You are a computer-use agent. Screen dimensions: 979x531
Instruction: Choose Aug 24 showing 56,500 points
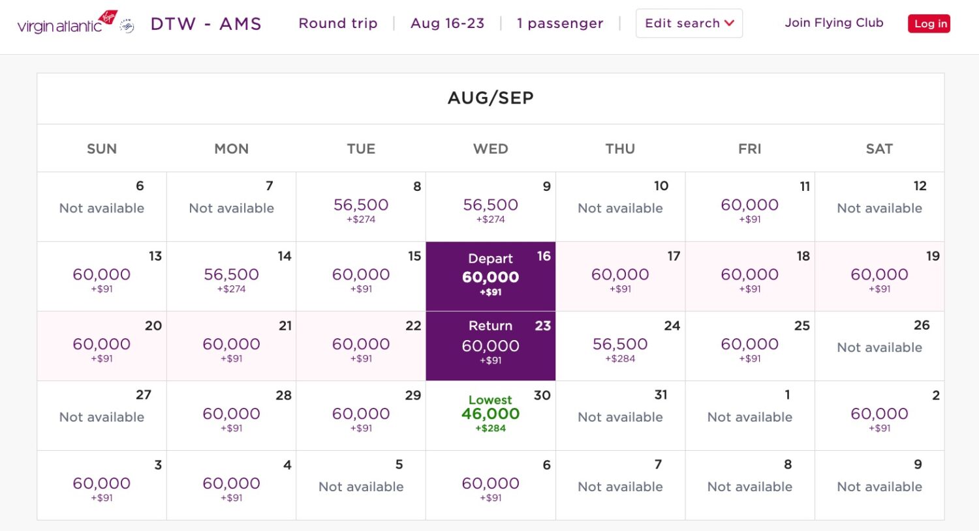click(619, 345)
